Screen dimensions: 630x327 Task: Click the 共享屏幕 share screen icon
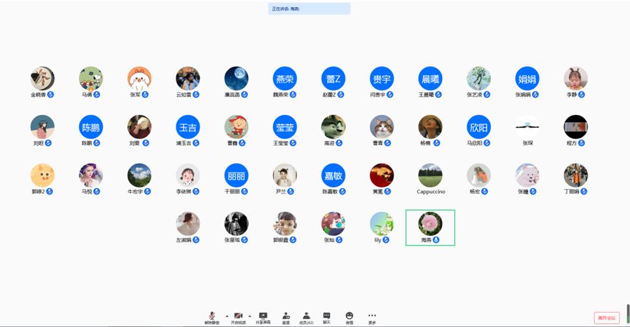click(263, 317)
